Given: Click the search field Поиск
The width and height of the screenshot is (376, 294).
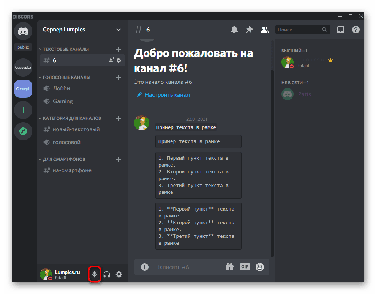Looking at the screenshot, I should coord(302,30).
